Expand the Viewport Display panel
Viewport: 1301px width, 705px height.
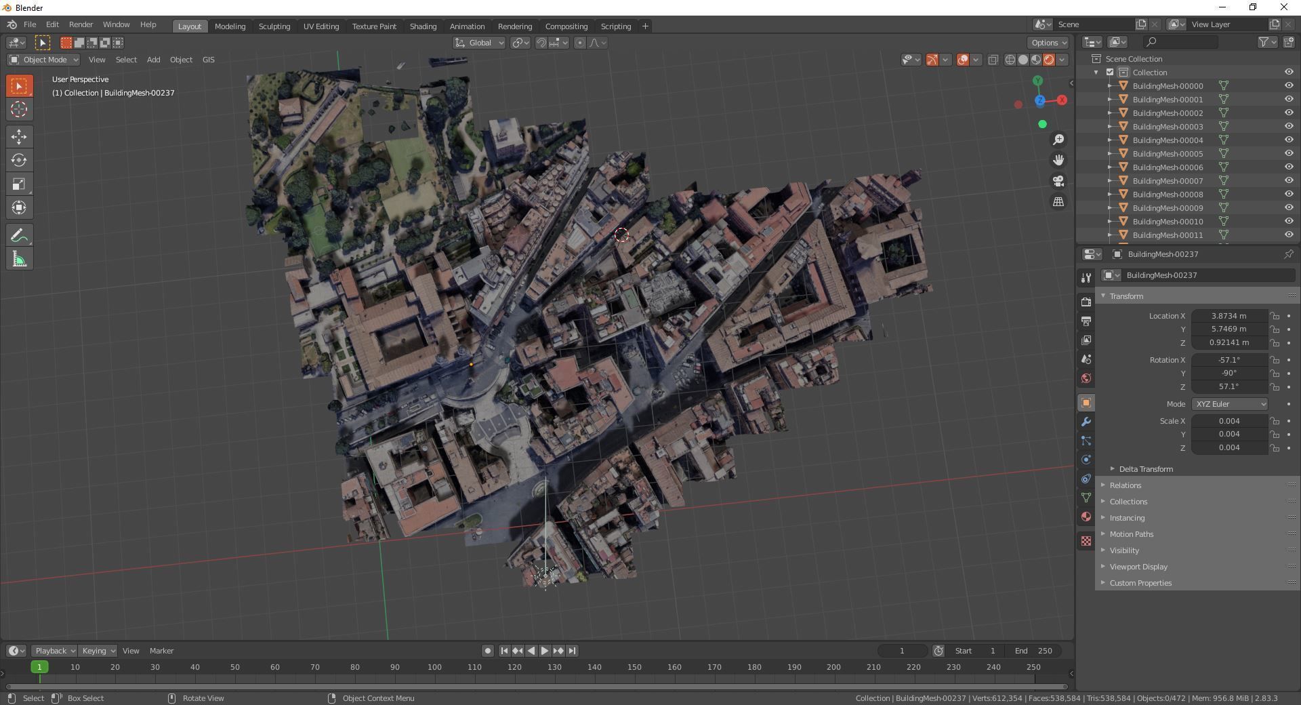pos(1138,567)
